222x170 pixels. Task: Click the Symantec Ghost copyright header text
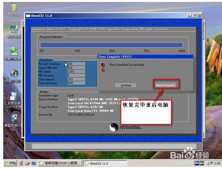point(100,29)
